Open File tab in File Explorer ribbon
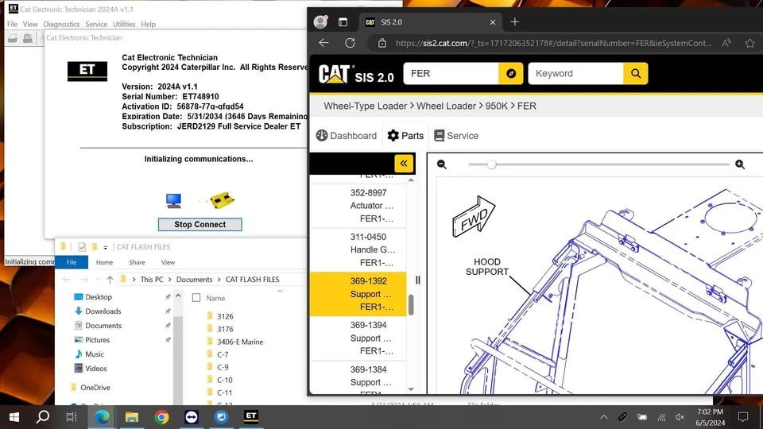Image resolution: width=763 pixels, height=429 pixels. pyautogui.click(x=72, y=262)
